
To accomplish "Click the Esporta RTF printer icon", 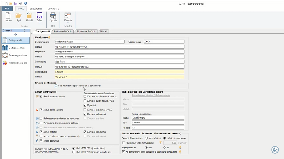I will point(53,15).
